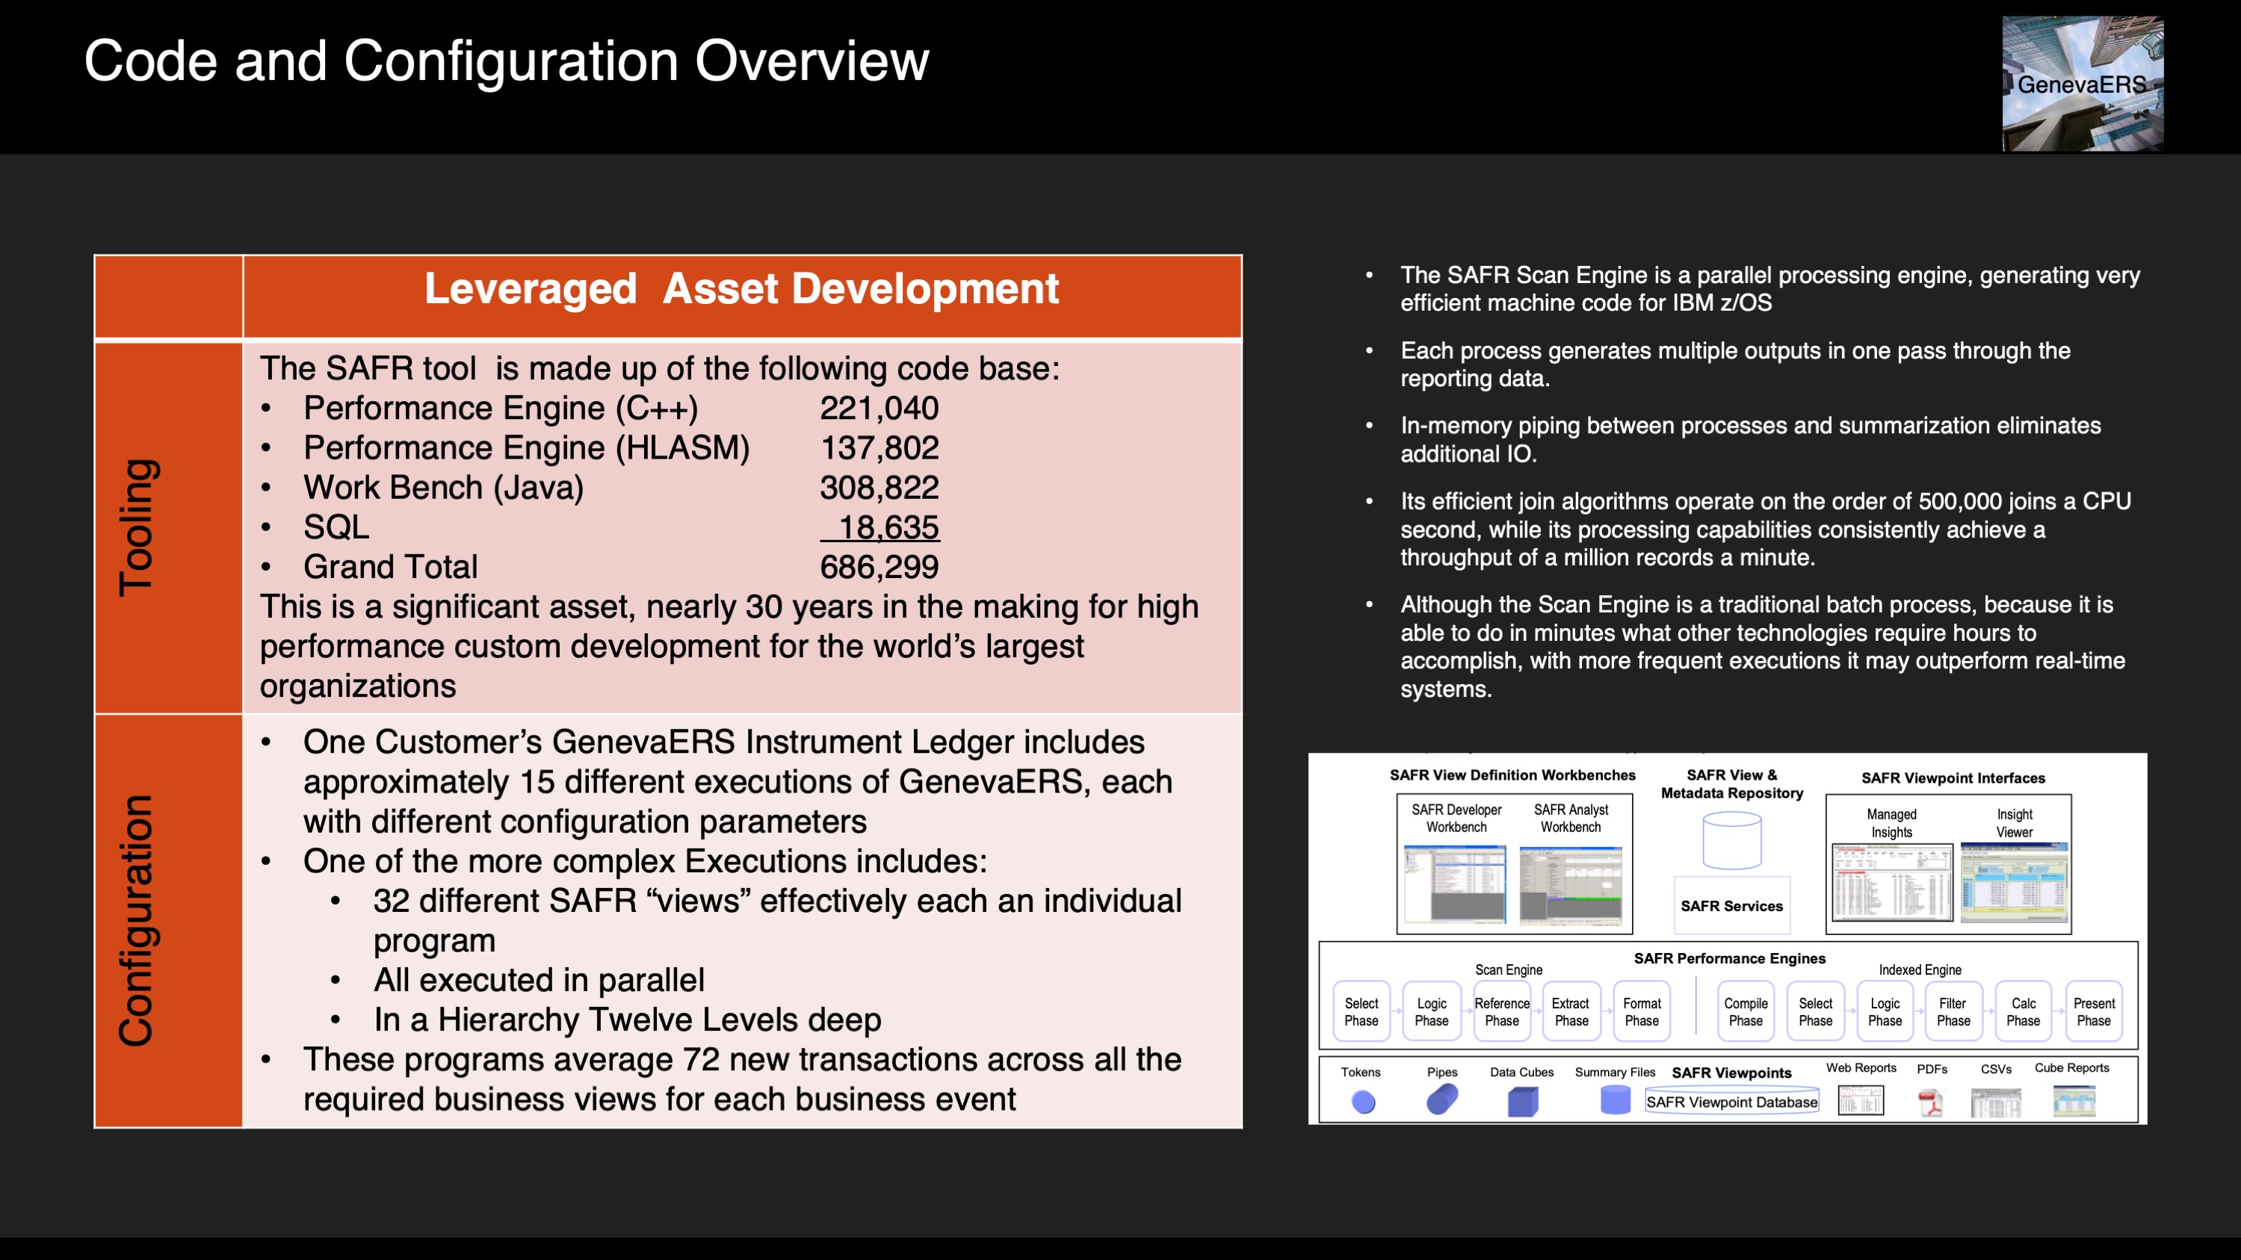The width and height of the screenshot is (2241, 1260).
Task: Click the value 137,802
Action: tap(880, 448)
